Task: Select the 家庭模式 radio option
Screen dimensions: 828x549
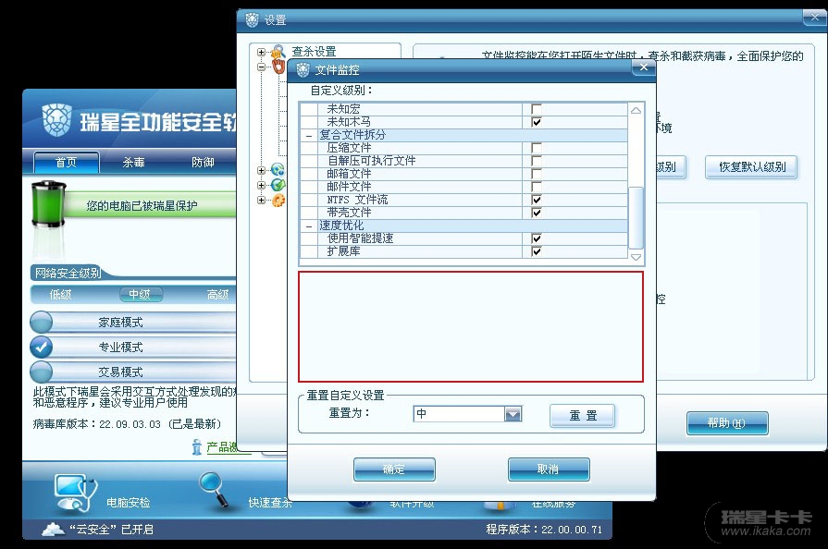Action: point(42,322)
